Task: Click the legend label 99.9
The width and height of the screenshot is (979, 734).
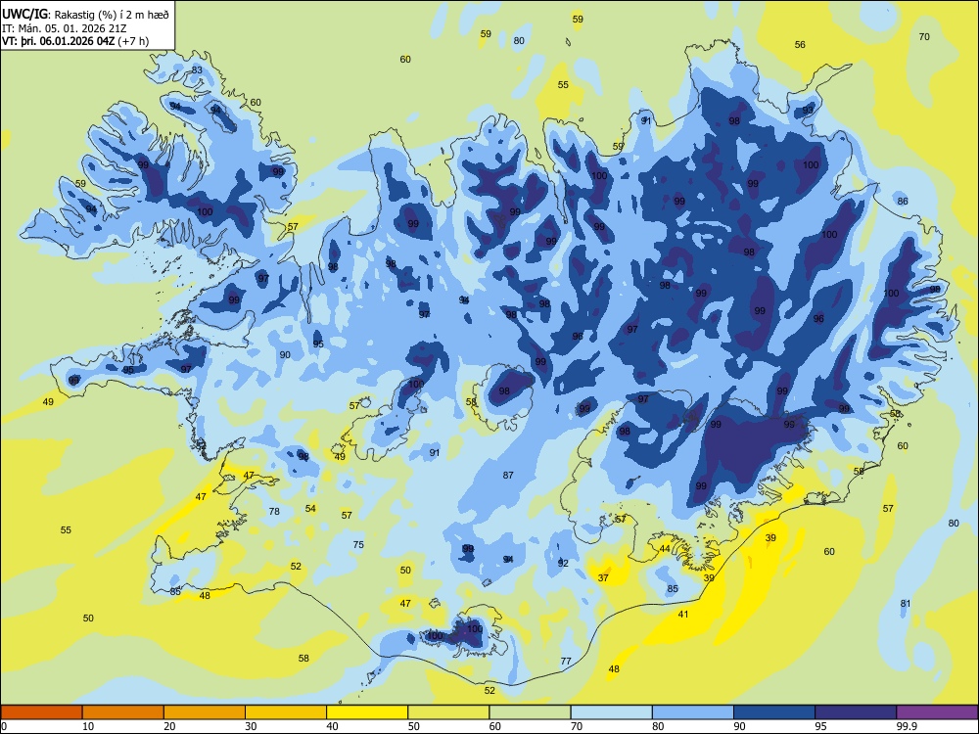Action: click(906, 726)
